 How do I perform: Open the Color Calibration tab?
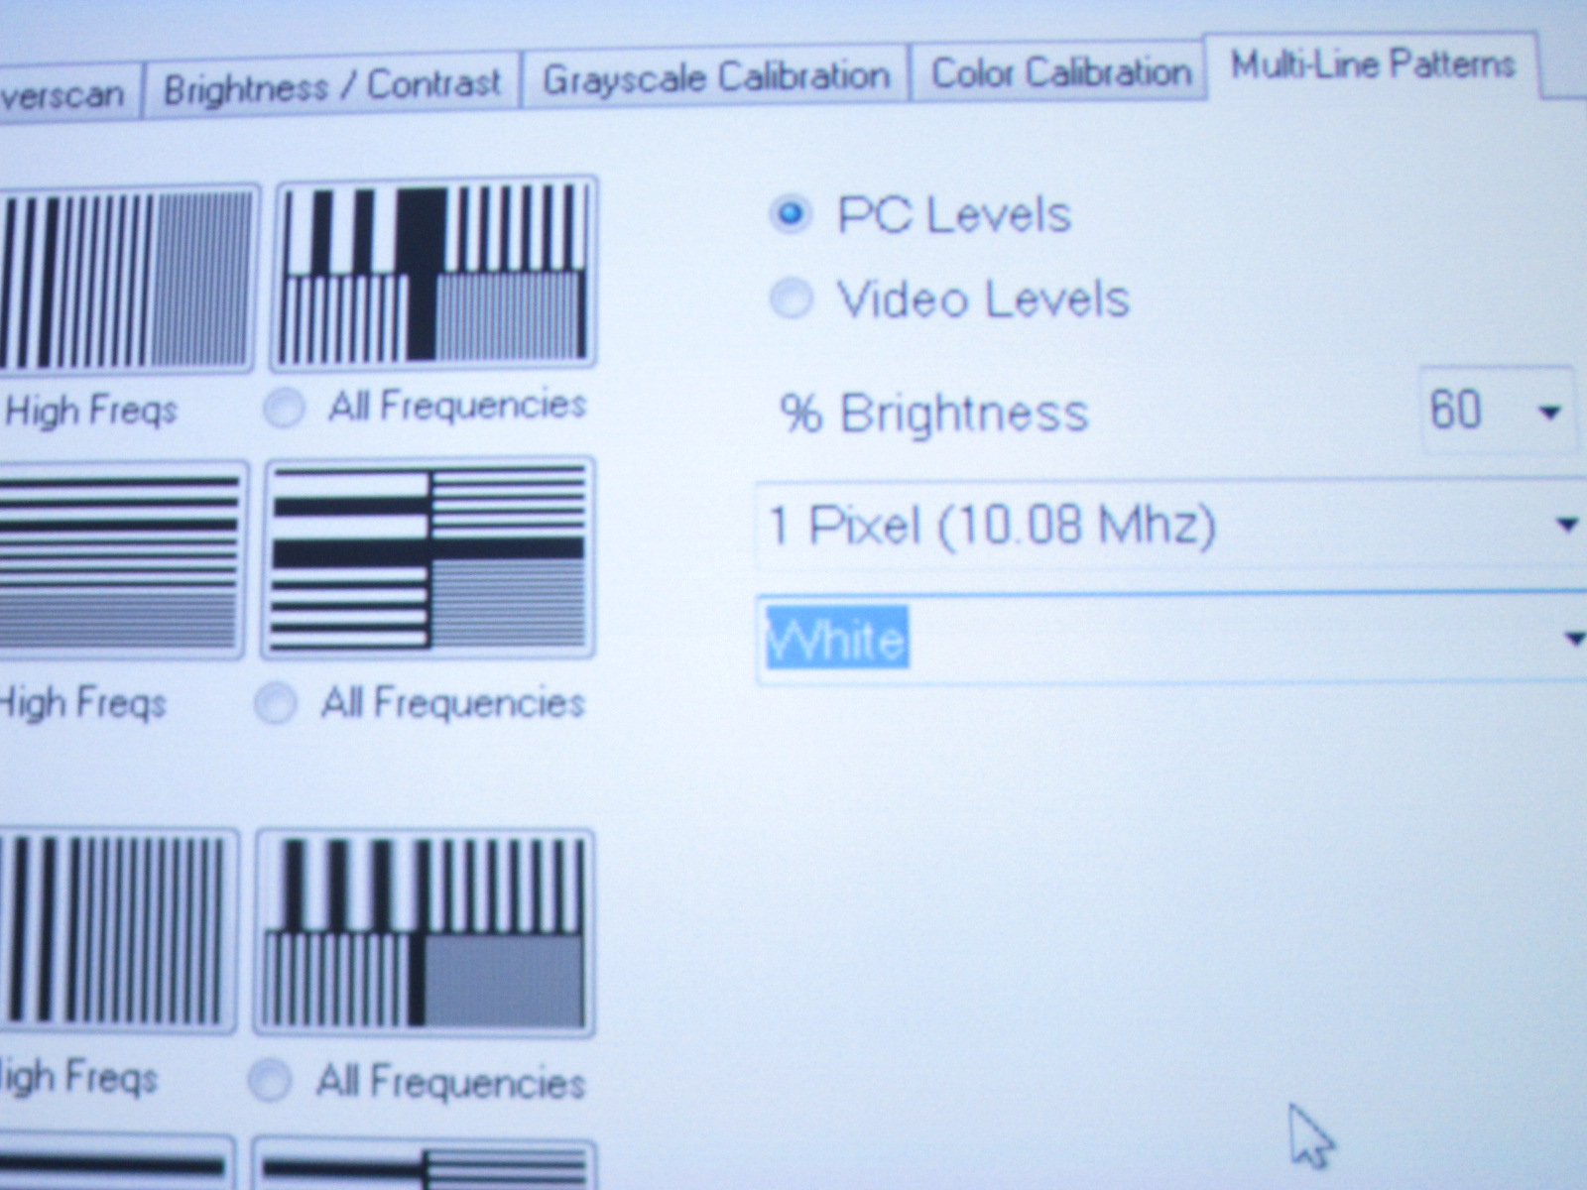pos(1060,72)
